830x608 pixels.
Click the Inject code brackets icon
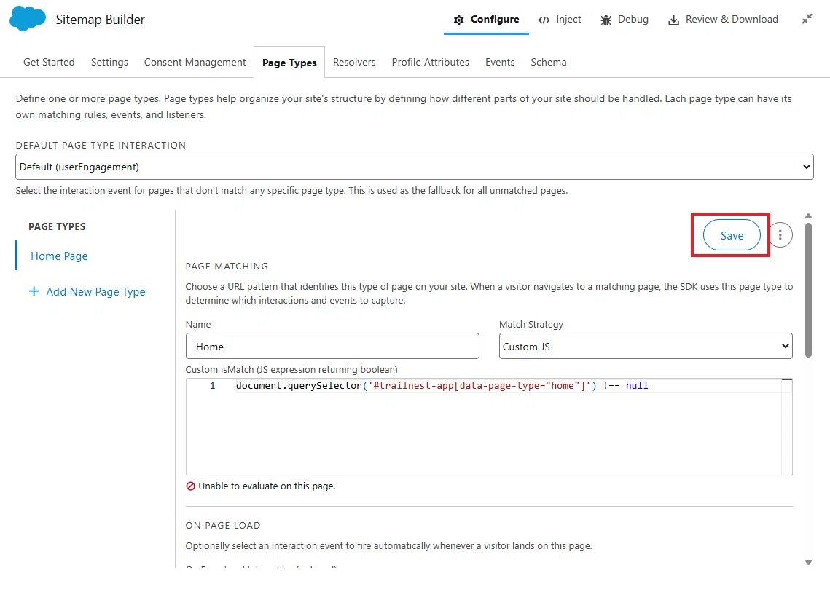[x=544, y=20]
